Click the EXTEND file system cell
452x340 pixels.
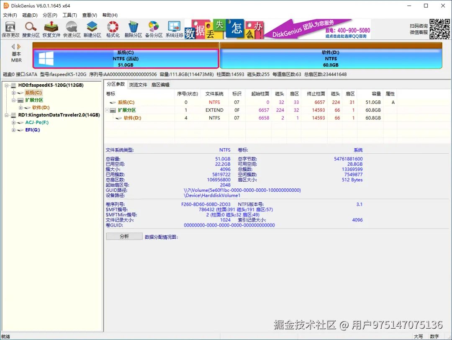click(214, 110)
